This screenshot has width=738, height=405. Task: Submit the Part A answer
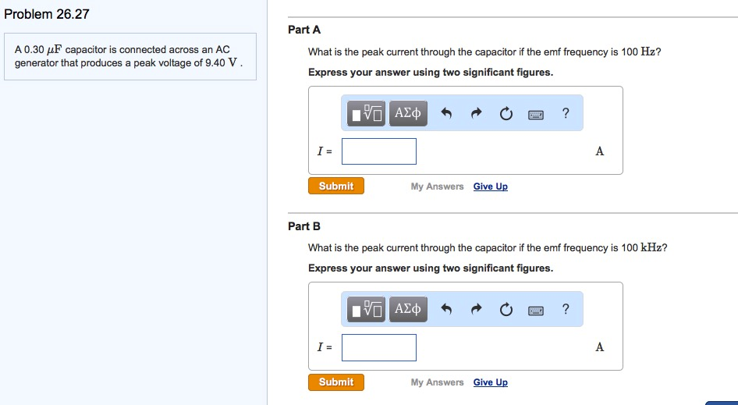[x=336, y=187]
